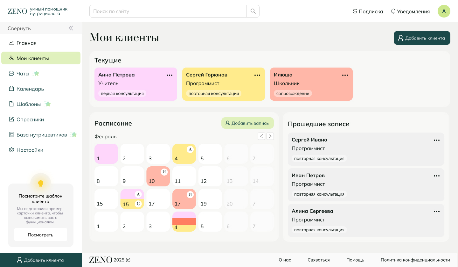Screen dimensions: 458x267
Task: Click А avatar on day 4
Action: [190, 149]
